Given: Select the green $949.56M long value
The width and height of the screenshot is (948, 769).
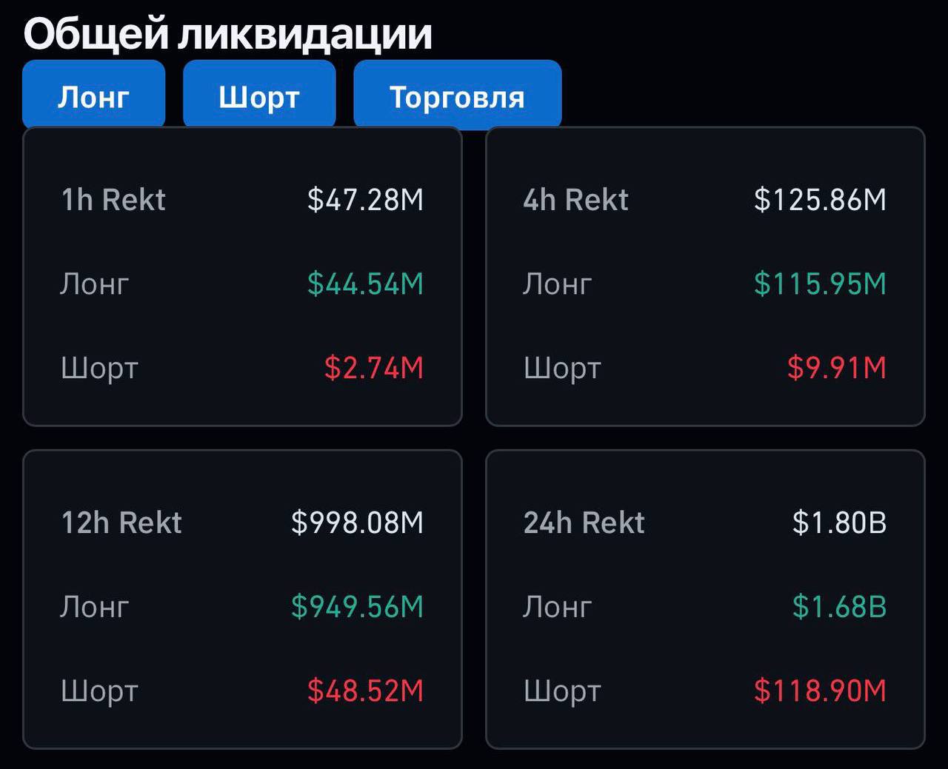Looking at the screenshot, I should (x=357, y=606).
